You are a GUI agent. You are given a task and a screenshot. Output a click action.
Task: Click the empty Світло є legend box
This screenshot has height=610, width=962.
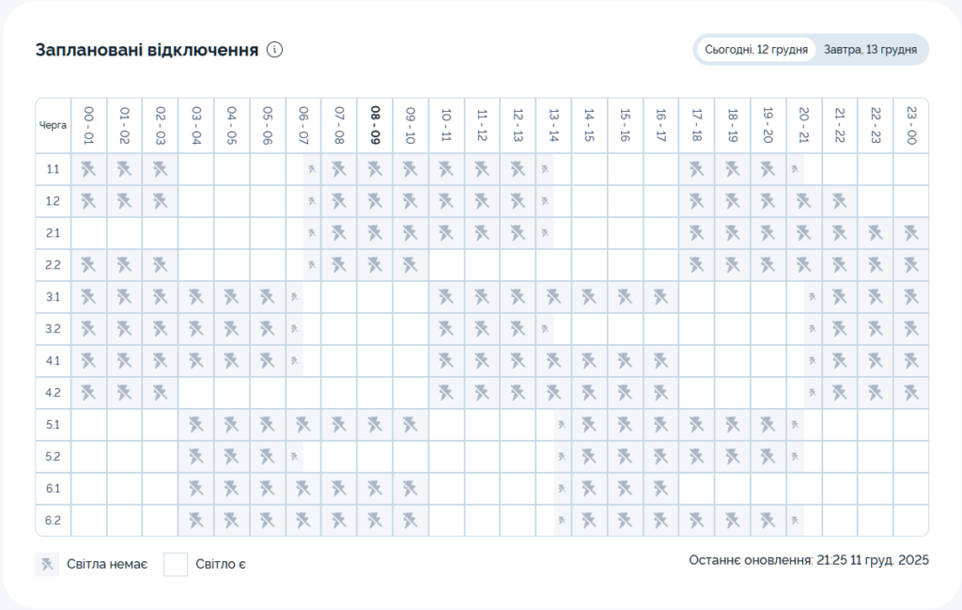[x=176, y=564]
